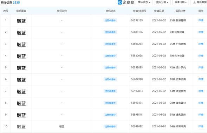Click the 序号 column header

click(x=6, y=11)
